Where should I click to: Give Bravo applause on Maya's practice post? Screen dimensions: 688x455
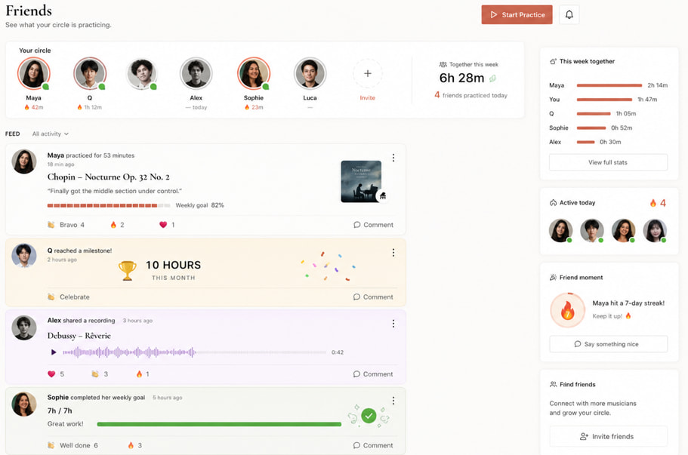(x=66, y=224)
